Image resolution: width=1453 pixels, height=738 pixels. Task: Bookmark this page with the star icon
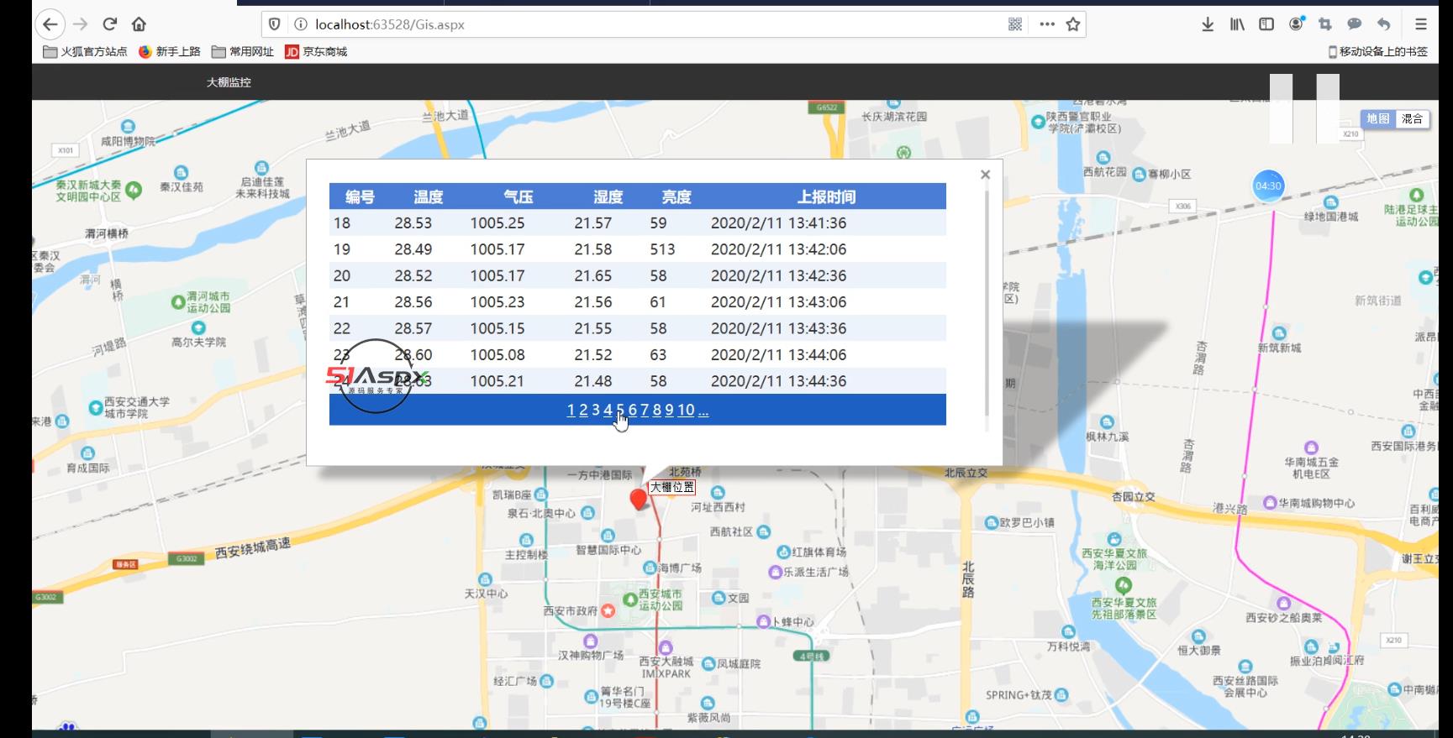1073,24
